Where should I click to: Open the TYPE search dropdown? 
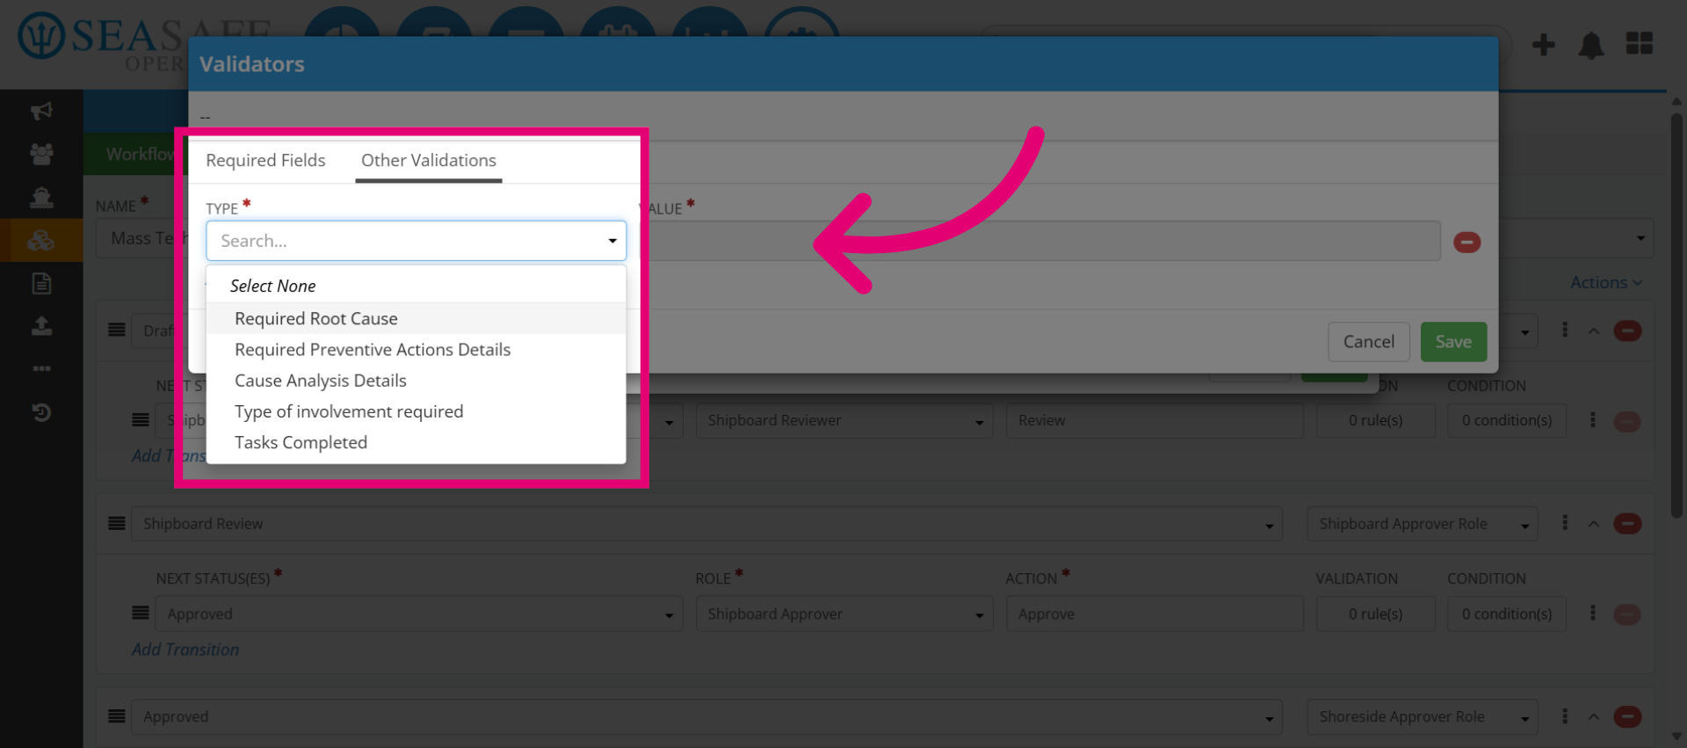416,241
